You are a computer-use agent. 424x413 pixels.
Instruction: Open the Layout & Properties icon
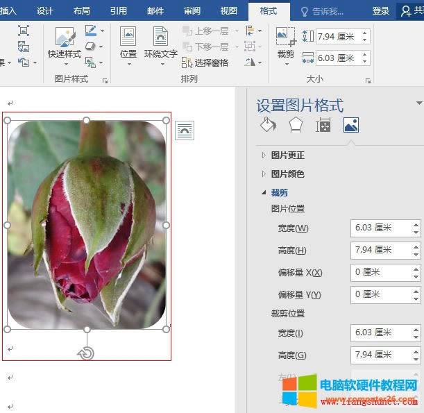tap(323, 125)
